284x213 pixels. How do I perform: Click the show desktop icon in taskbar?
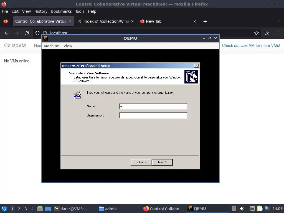(48, 209)
